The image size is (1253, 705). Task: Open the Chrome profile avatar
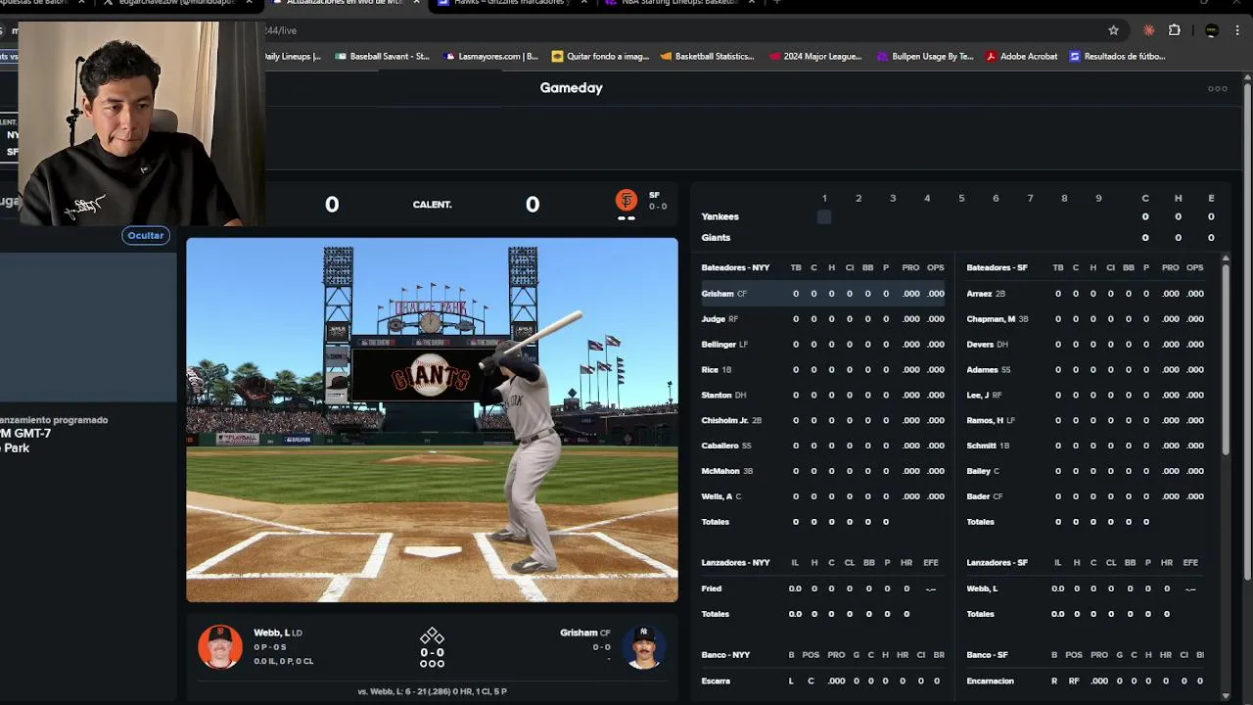(1212, 30)
